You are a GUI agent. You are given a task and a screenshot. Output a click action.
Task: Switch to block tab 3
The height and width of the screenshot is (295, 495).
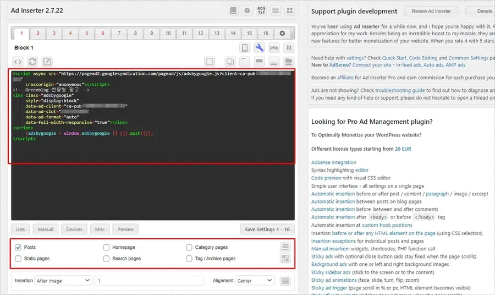pos(54,33)
